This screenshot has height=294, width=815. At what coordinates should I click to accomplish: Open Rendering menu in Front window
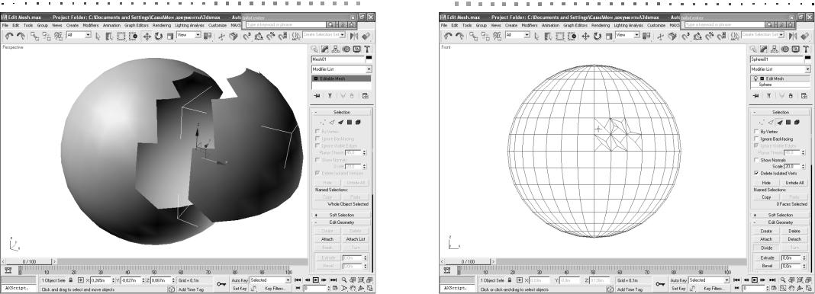[601, 25]
